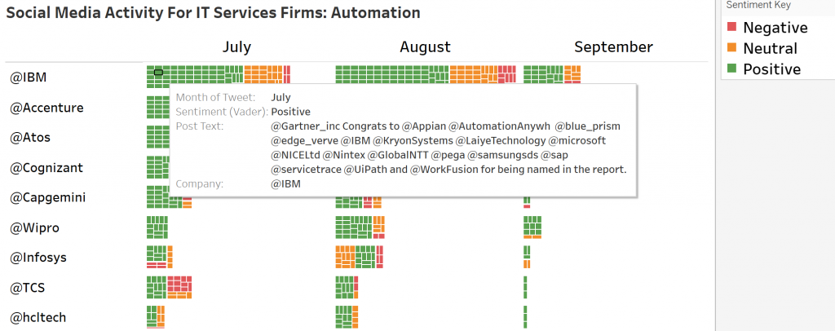Click the orange Neutral legend swatch
835x331 pixels.
733,48
